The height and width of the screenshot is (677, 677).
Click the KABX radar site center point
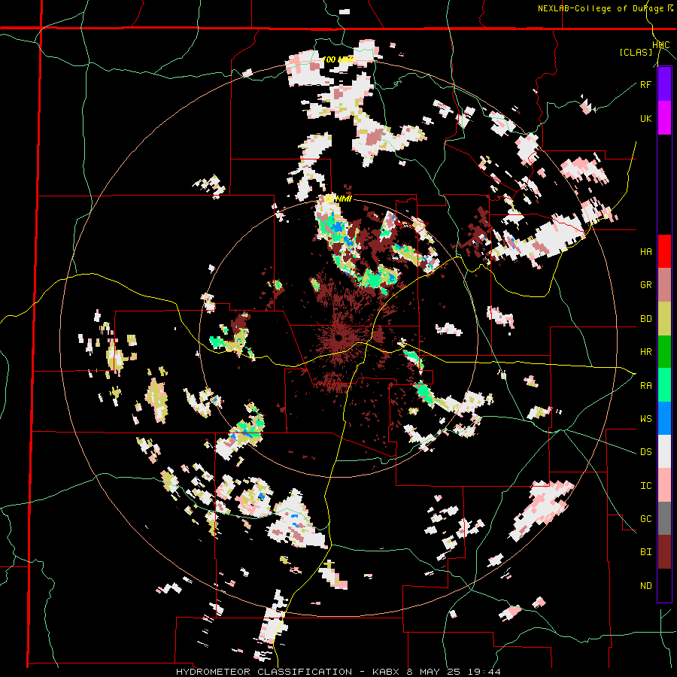click(338, 337)
